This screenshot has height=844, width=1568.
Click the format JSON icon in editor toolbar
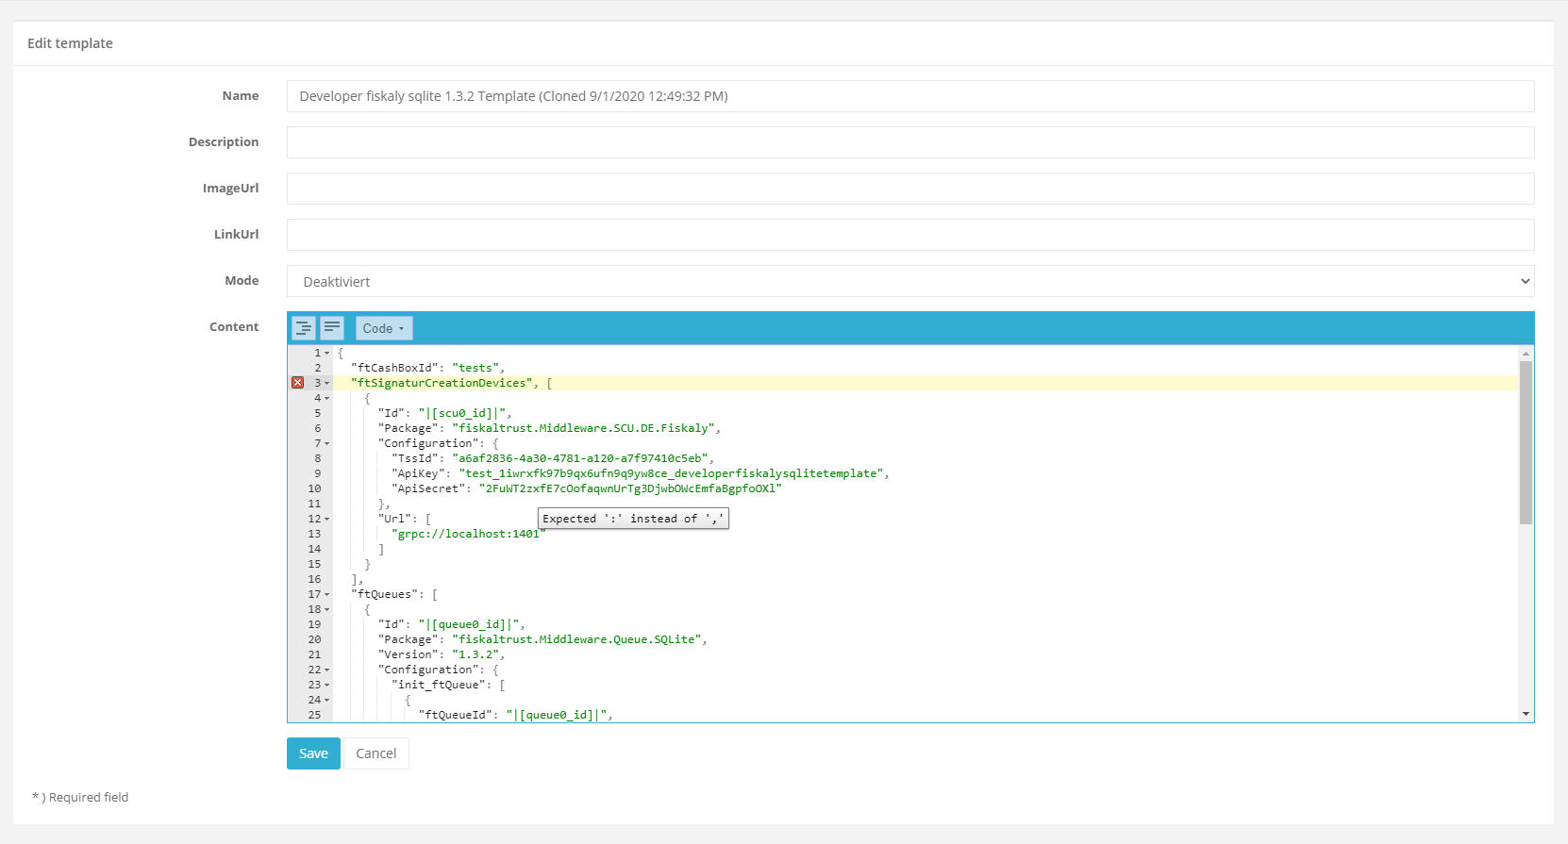[304, 328]
